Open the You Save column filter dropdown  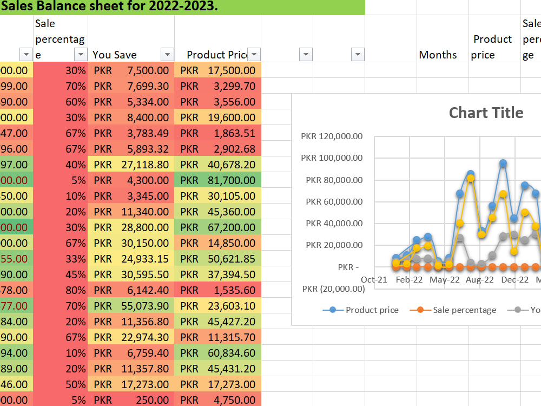(x=167, y=54)
